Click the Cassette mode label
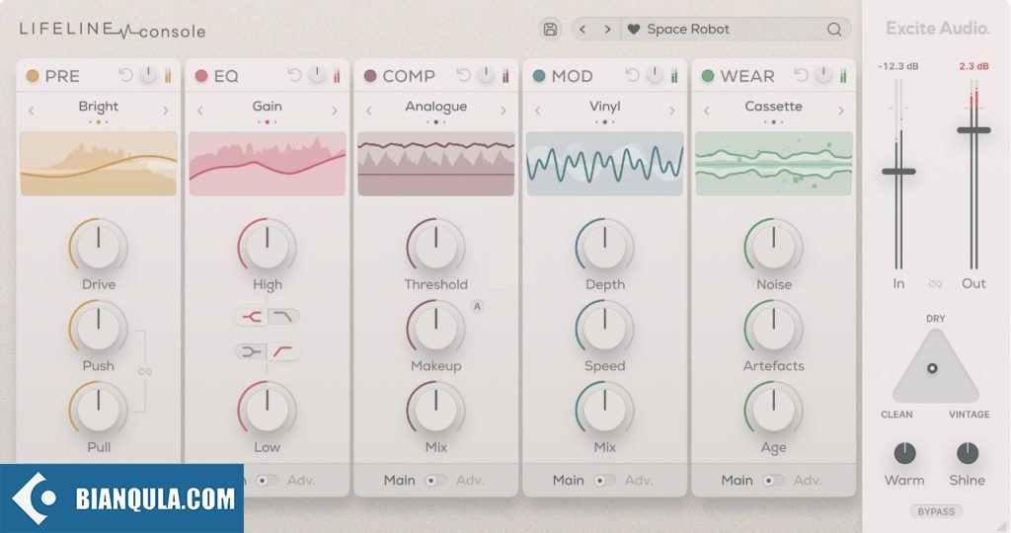This screenshot has height=533, width=1011. coord(774,107)
